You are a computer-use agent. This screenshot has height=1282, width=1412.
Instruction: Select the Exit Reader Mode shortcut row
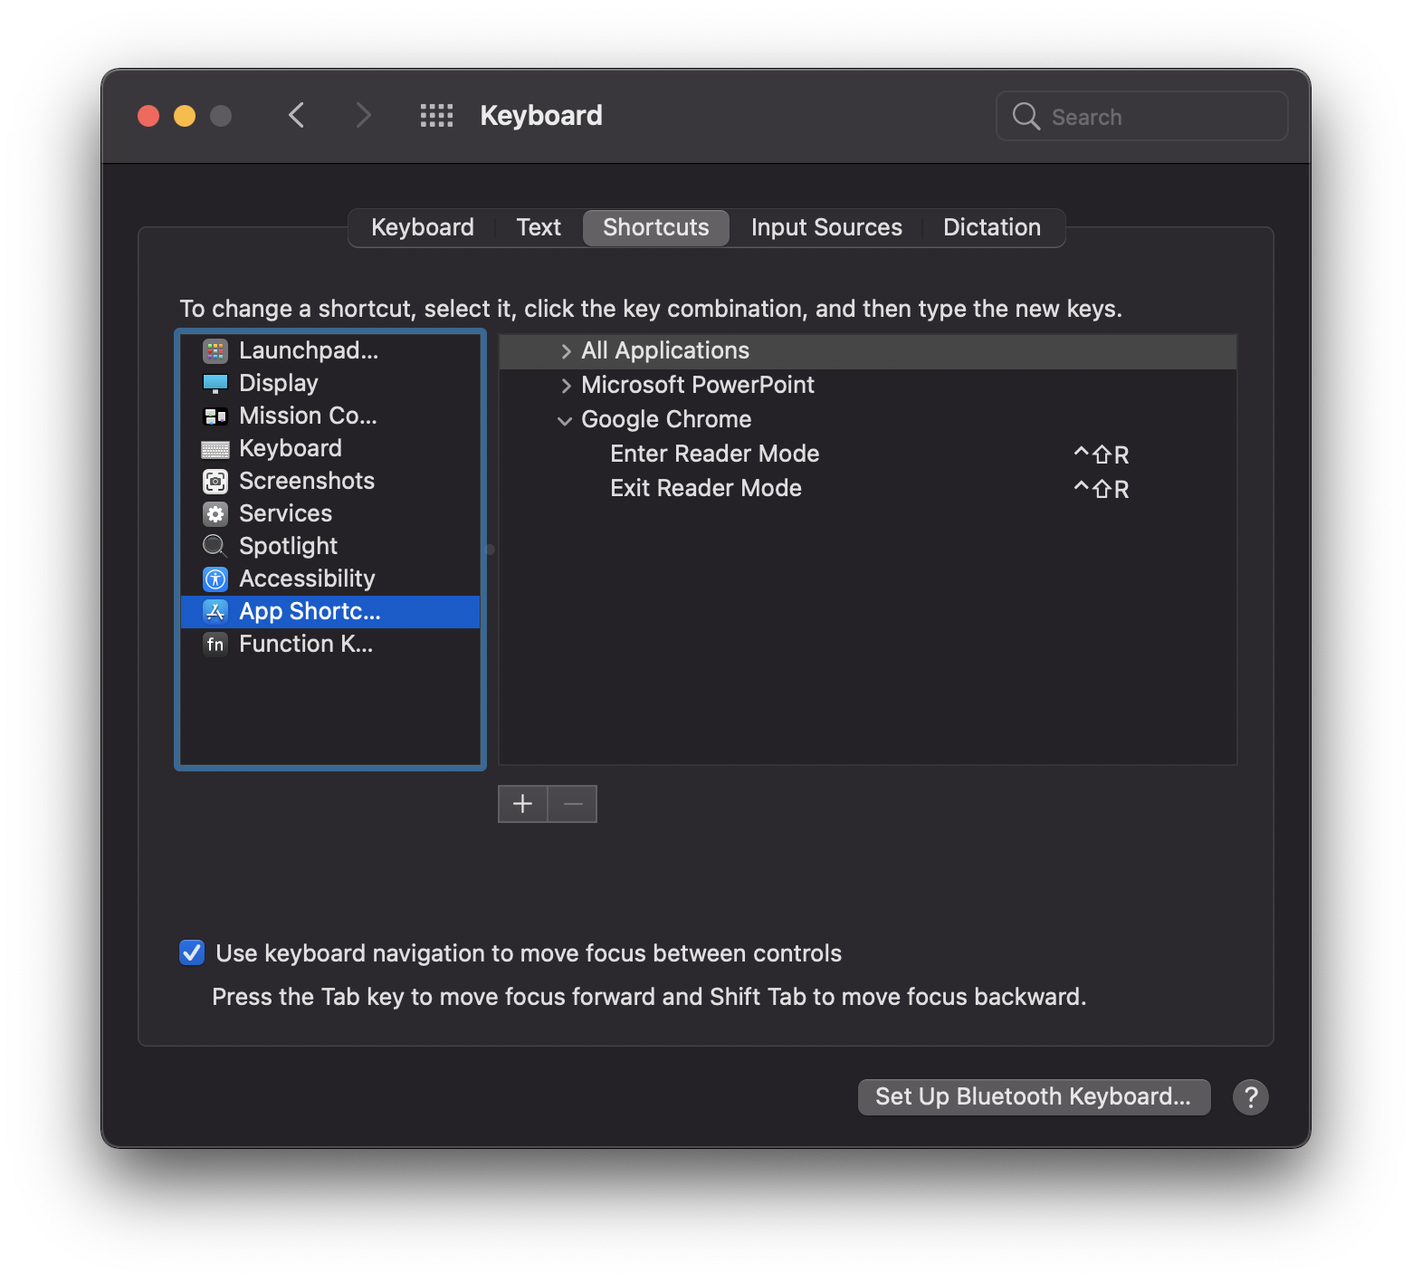868,488
